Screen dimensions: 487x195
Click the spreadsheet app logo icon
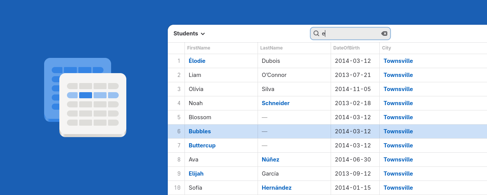[x=85, y=97]
